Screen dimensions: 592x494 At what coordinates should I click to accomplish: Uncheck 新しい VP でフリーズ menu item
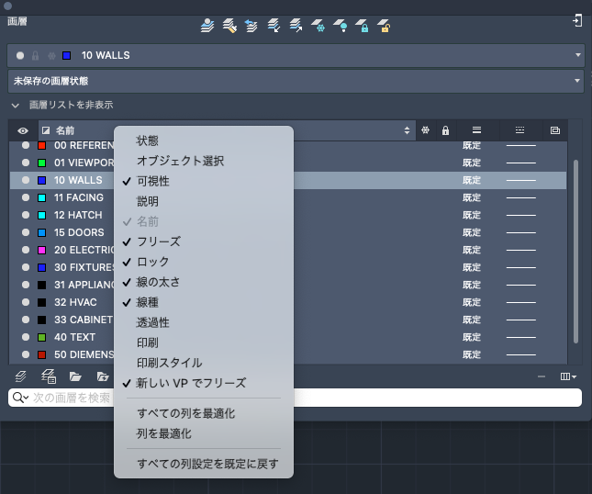pos(204,383)
